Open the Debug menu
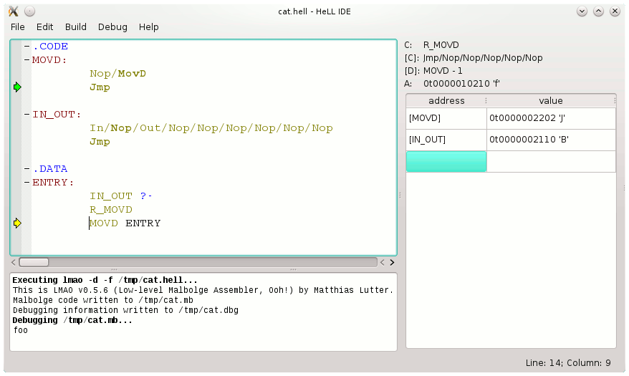Image resolution: width=629 pixels, height=376 pixels. click(x=112, y=27)
